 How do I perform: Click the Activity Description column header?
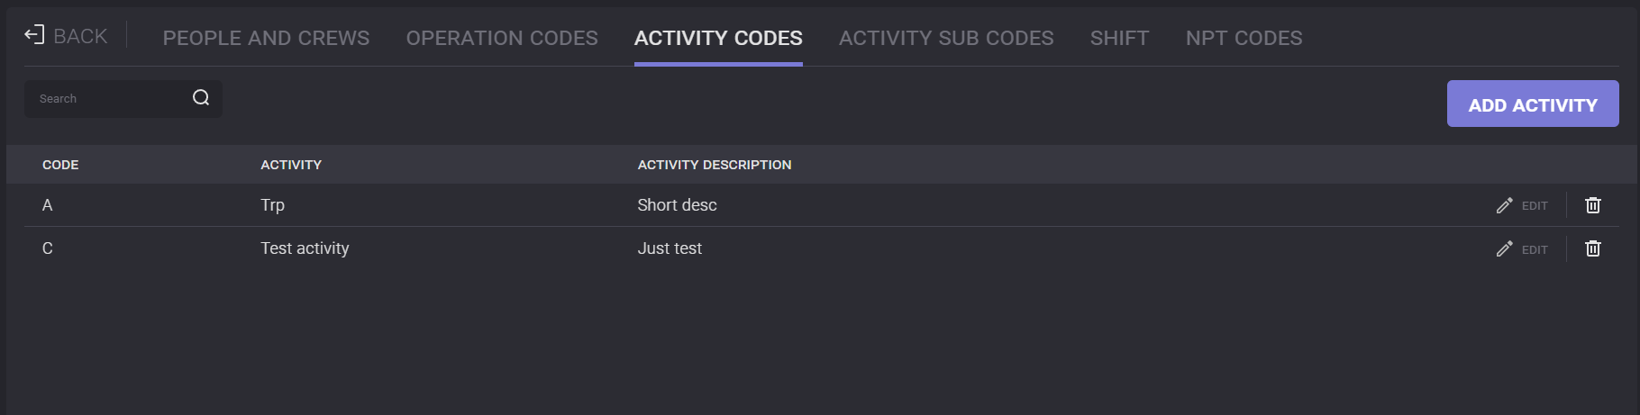pyautogui.click(x=715, y=165)
